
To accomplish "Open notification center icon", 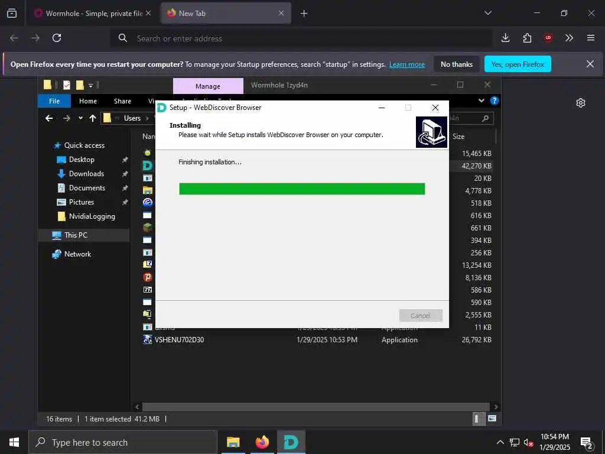I will (587, 443).
